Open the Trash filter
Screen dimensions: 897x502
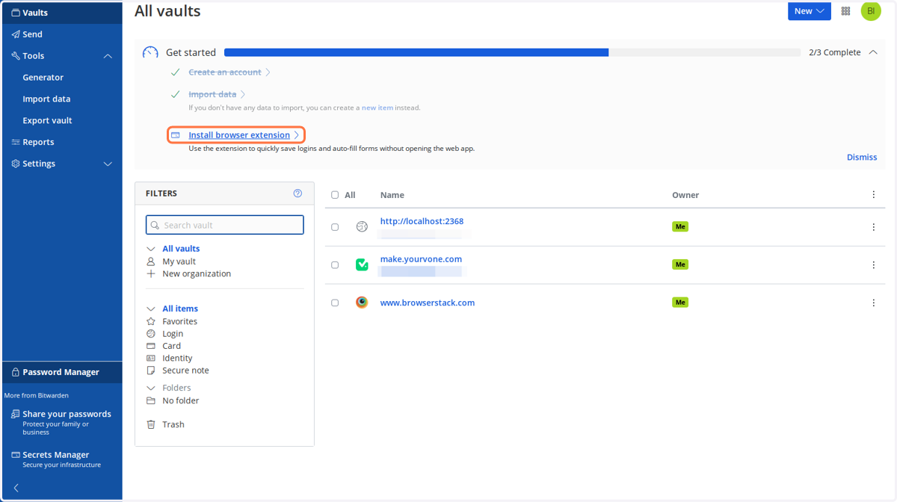click(x=173, y=424)
